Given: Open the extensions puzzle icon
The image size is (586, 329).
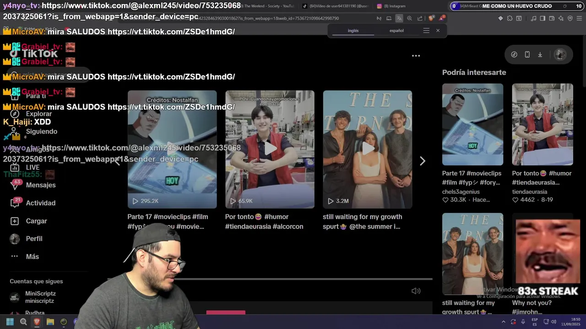Looking at the screenshot, I should tap(510, 18).
